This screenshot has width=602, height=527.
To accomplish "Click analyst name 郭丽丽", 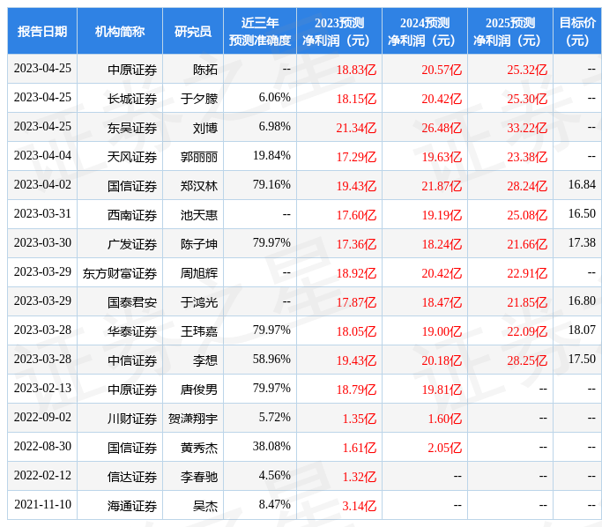I will (x=199, y=157).
